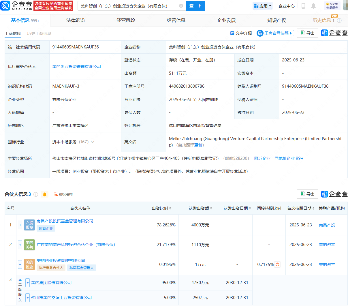
Task: Export business info with 导出 button
Action: tap(308, 33)
